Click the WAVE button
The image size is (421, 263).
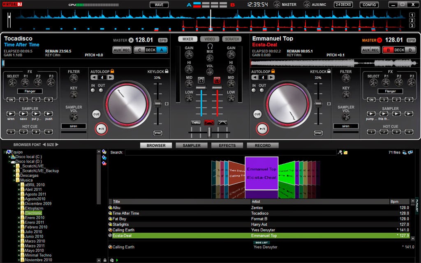(159, 5)
